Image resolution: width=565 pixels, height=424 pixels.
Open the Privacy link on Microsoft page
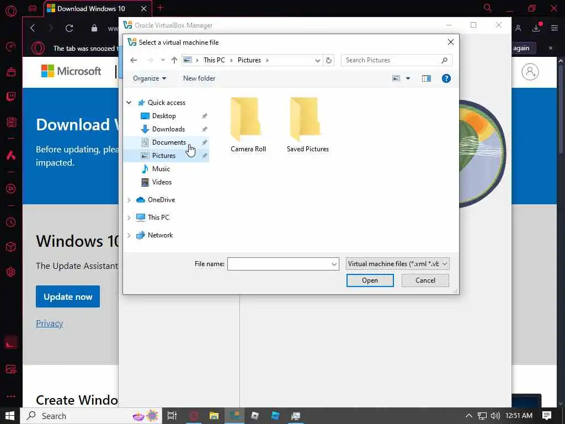[x=49, y=324]
